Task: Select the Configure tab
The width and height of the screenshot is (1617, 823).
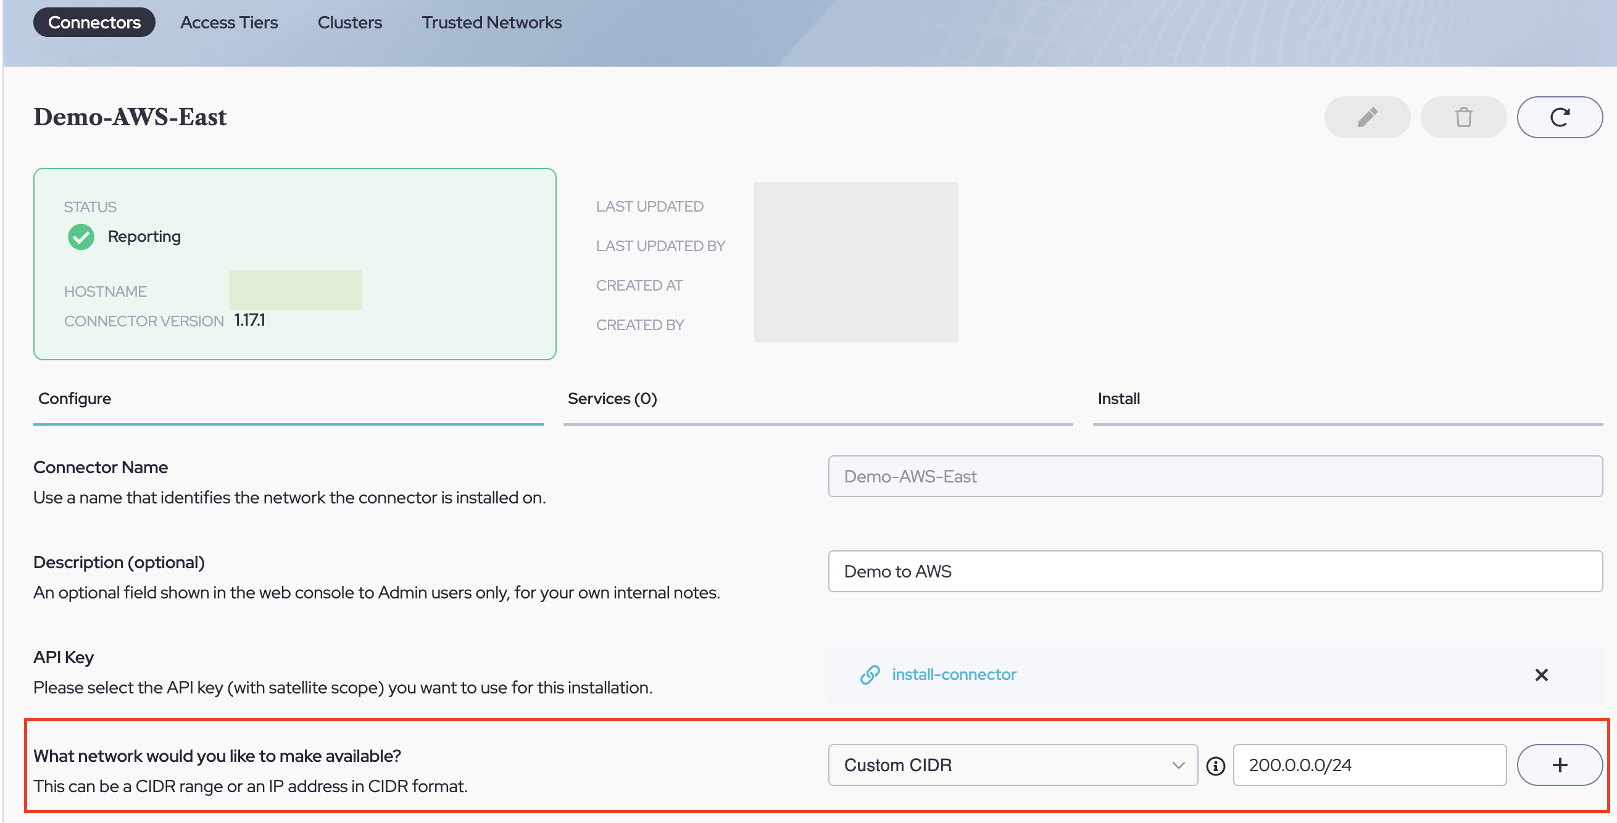Action: (x=75, y=399)
